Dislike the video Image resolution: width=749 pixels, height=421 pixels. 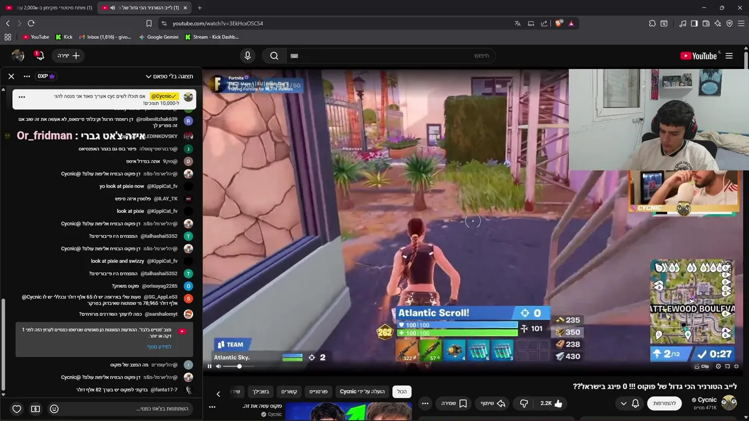coord(524,403)
